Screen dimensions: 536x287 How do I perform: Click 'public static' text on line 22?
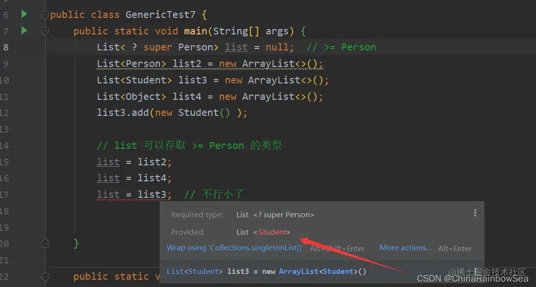(x=111, y=276)
